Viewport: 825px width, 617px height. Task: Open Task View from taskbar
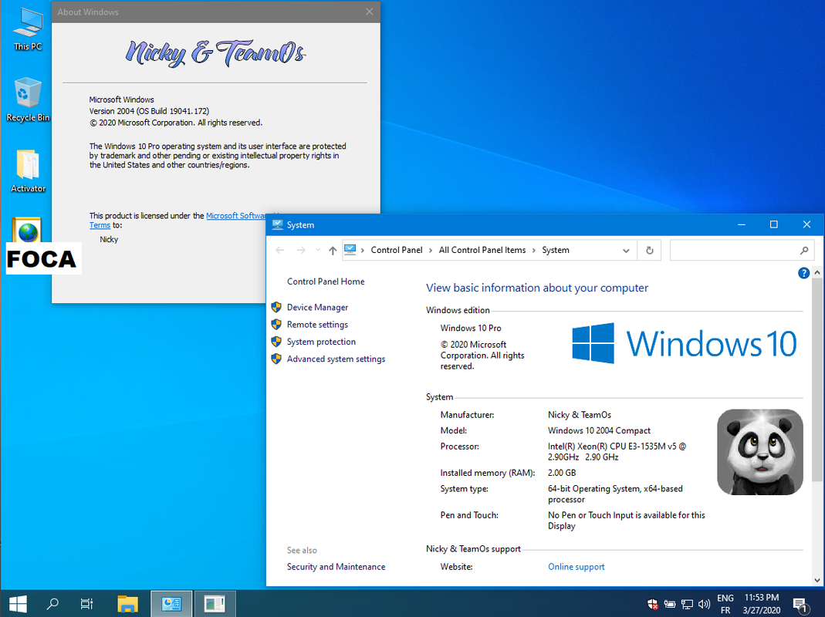[86, 603]
